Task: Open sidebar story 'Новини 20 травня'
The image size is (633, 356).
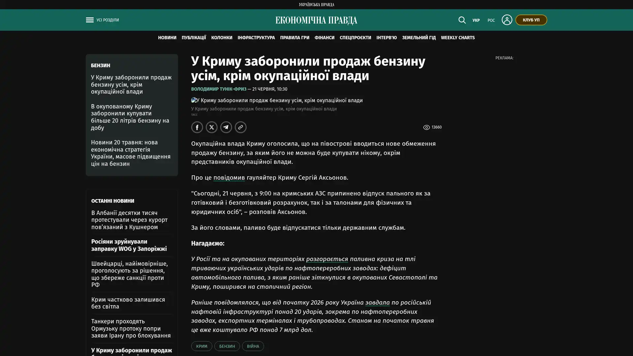Action: point(131,153)
